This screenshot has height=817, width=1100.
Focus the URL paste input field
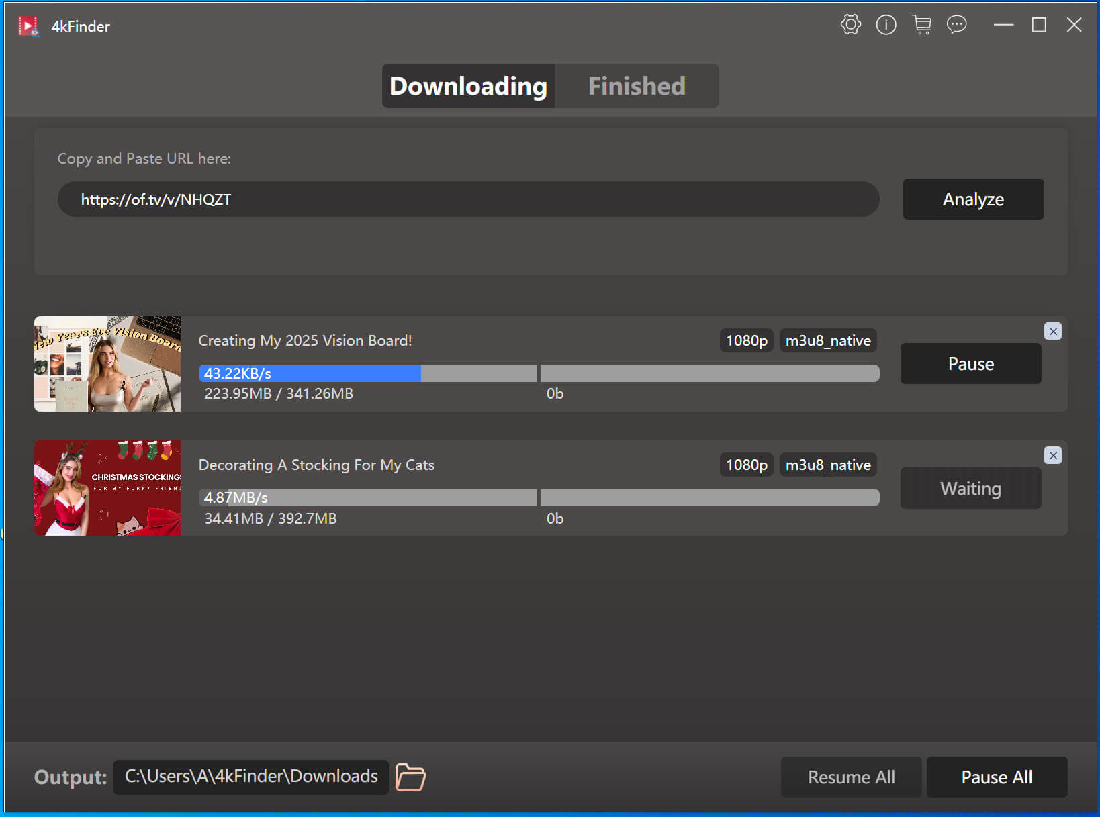click(468, 199)
